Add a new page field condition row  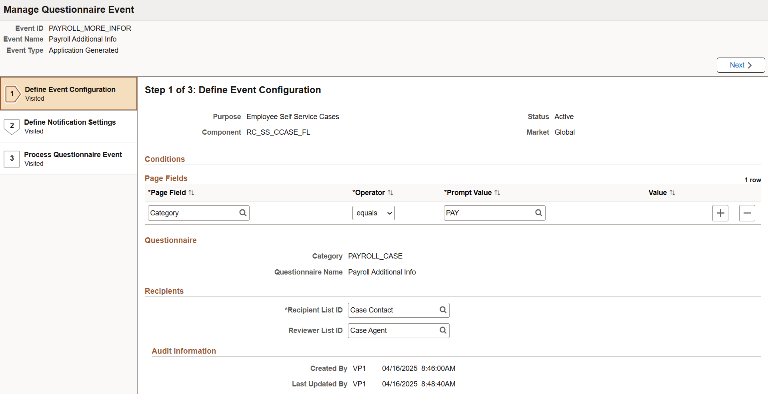(x=720, y=213)
